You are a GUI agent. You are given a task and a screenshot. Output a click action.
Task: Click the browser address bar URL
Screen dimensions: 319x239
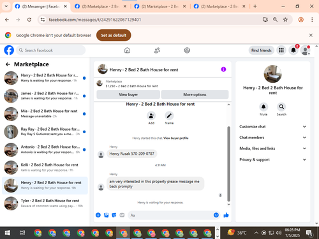(95, 20)
